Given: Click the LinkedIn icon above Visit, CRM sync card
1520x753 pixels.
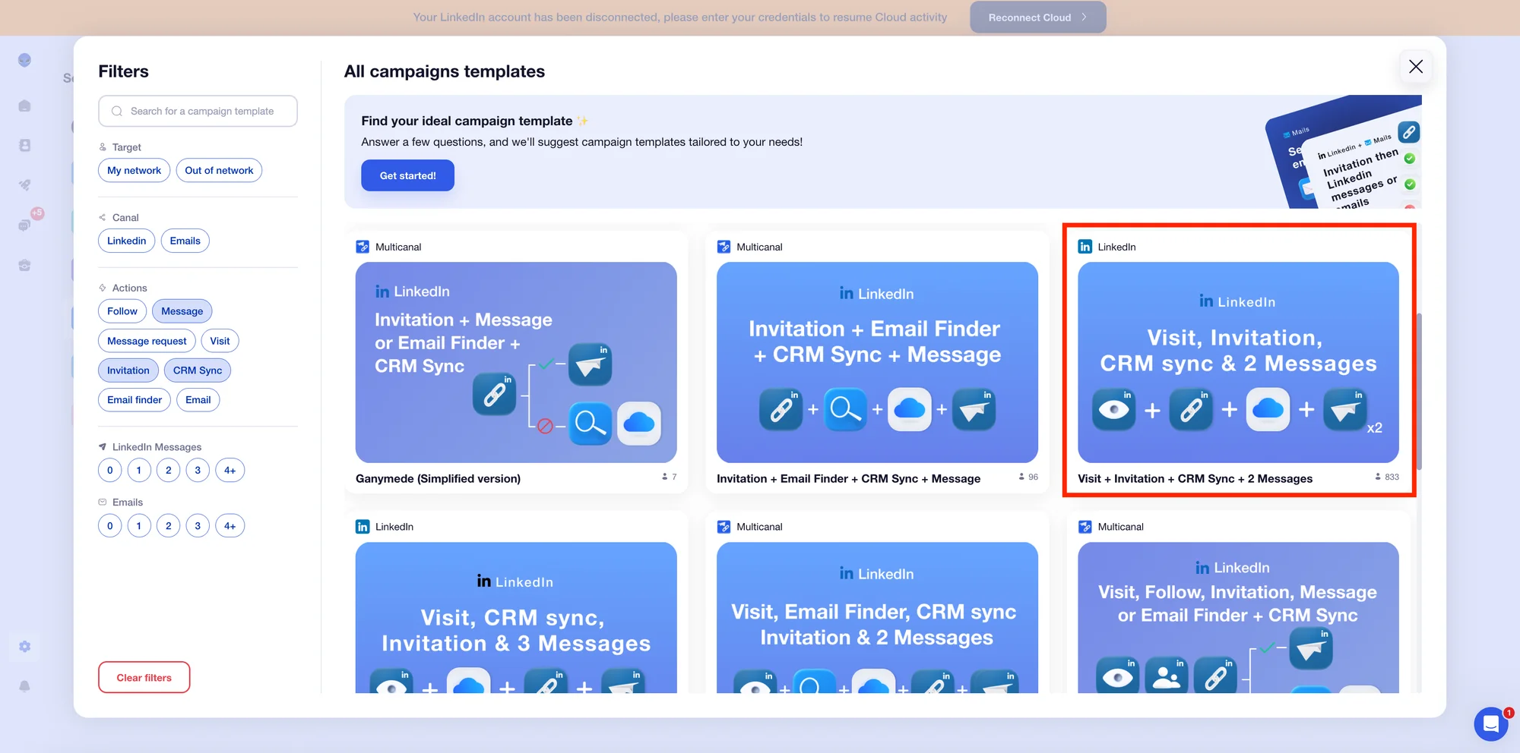Looking at the screenshot, I should [x=363, y=527].
